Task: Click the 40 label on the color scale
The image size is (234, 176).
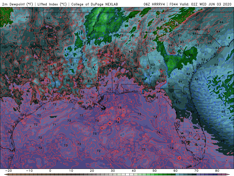Action: pos(134,171)
